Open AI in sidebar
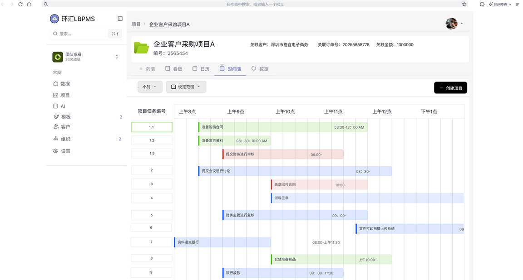The width and height of the screenshot is (523, 280). 59,106
